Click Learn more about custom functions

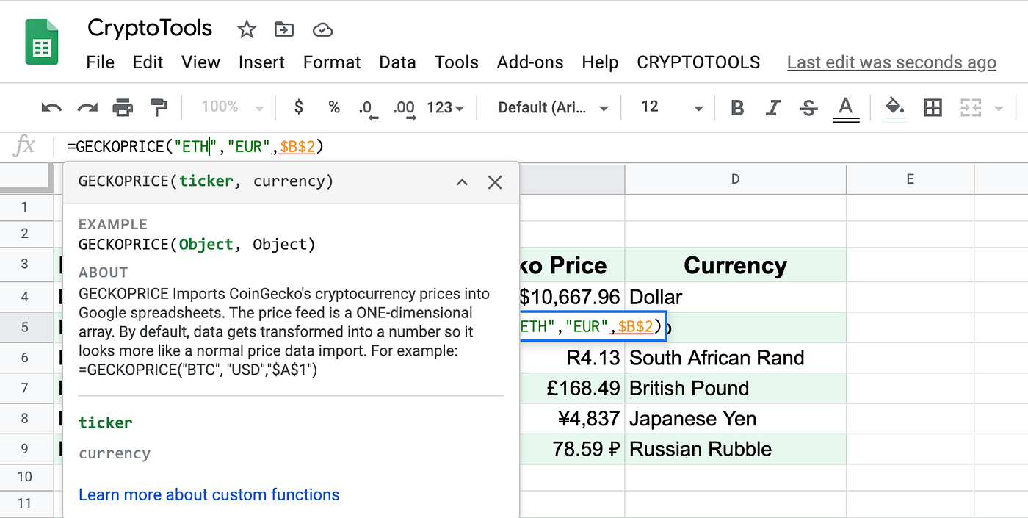click(209, 494)
